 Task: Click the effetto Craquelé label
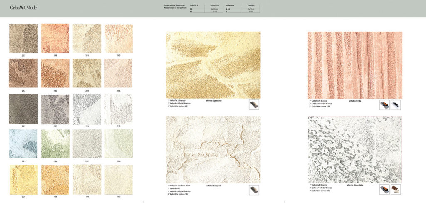(x=215, y=186)
